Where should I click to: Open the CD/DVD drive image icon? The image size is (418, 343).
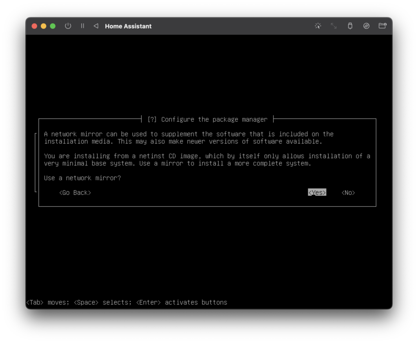coord(366,26)
